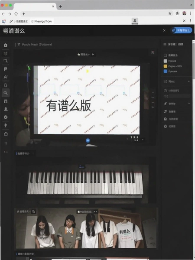Select the magnifier search tool in sidebar
Image resolution: width=195 pixels, height=260 pixels.
pos(6,93)
